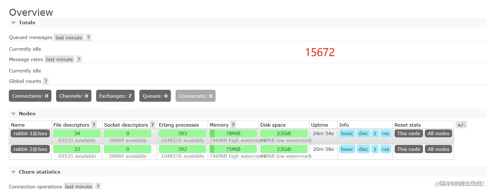Open Queued messages last minute range
Screen dimensions: 487x189
69,37
